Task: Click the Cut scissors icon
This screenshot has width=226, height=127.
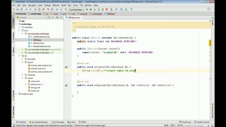Action: point(35,10)
